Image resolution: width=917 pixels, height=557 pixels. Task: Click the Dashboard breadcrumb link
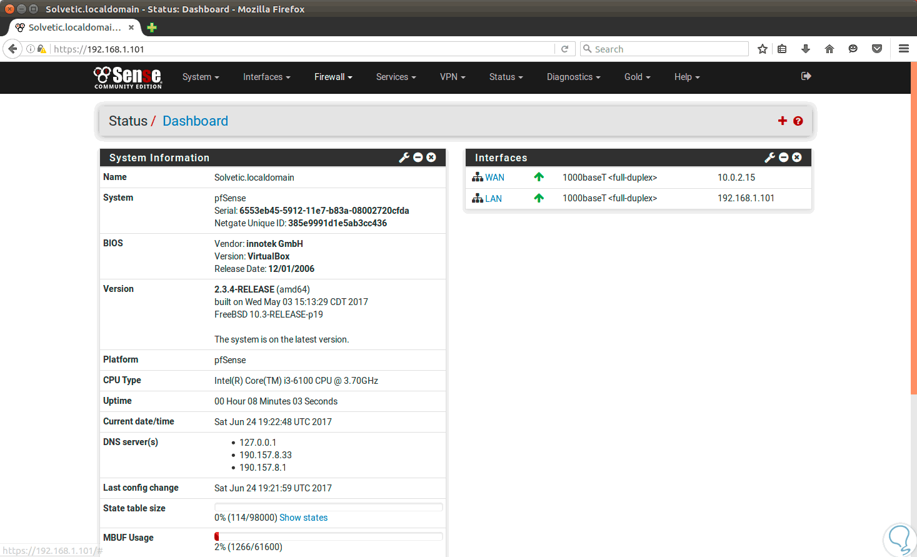click(x=195, y=121)
